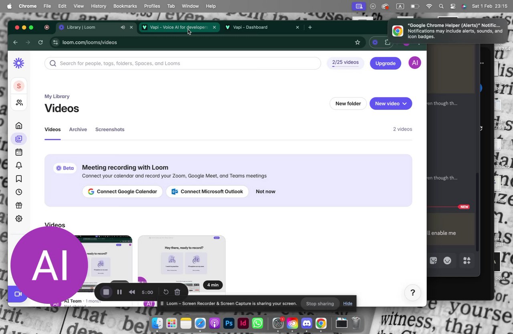513x334 pixels.
Task: Open the Watch Later bookmark sidebar icon
Action: click(19, 178)
